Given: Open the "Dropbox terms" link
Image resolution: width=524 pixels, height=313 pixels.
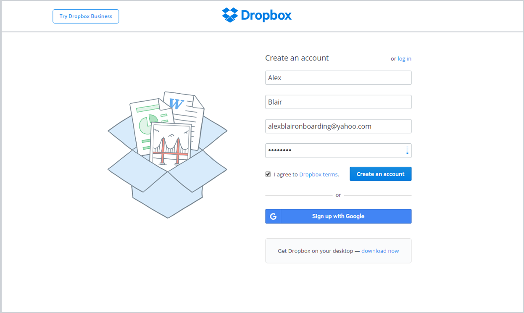Looking at the screenshot, I should [318, 174].
